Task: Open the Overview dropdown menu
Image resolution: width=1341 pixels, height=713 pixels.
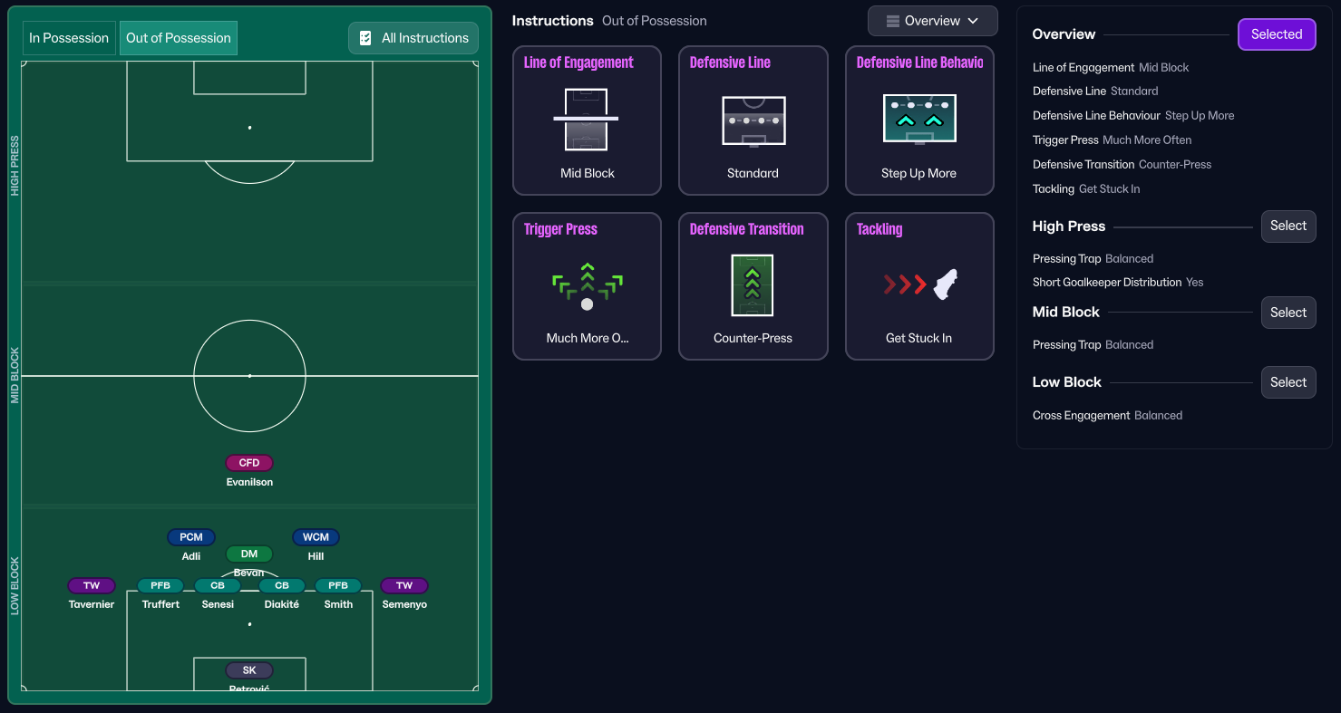Action: pos(932,21)
